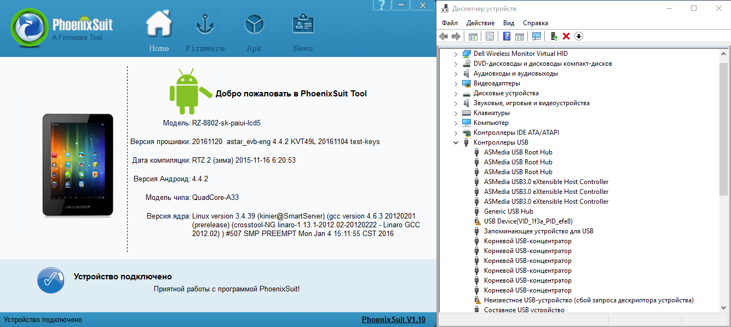The image size is (731, 327).
Task: Select Неизвестное USB-устройство entry
Action: click(x=588, y=300)
